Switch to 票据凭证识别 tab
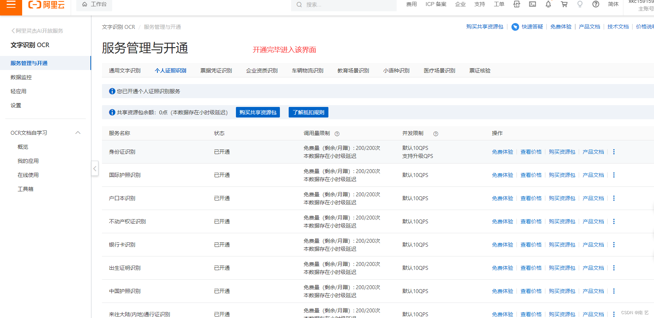The height and width of the screenshot is (318, 654). pyautogui.click(x=216, y=70)
